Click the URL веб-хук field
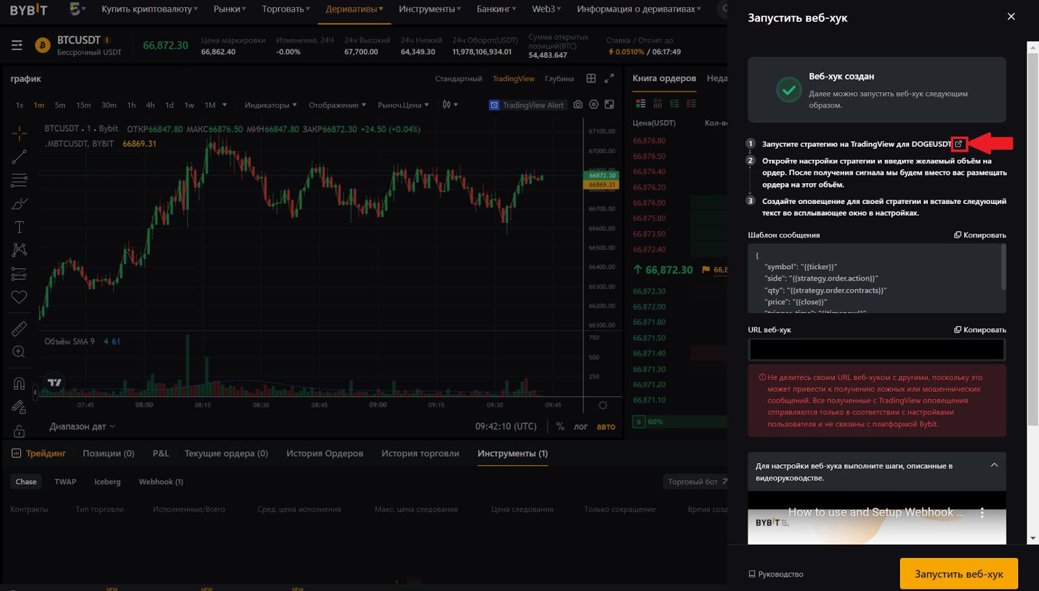 click(x=877, y=350)
